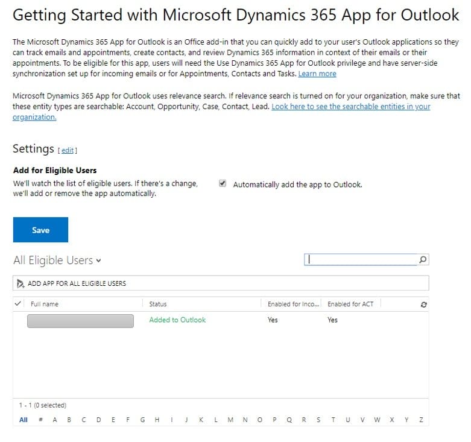Select the All filter in alphabet bar
The image size is (471, 442).
coord(24,420)
